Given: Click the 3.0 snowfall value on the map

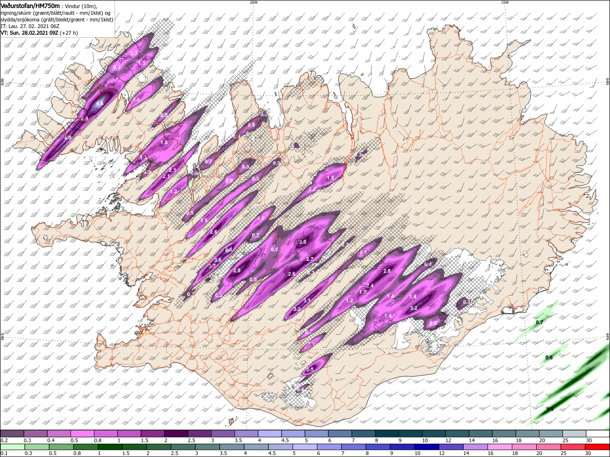Looking at the screenshot, I should 303,242.
